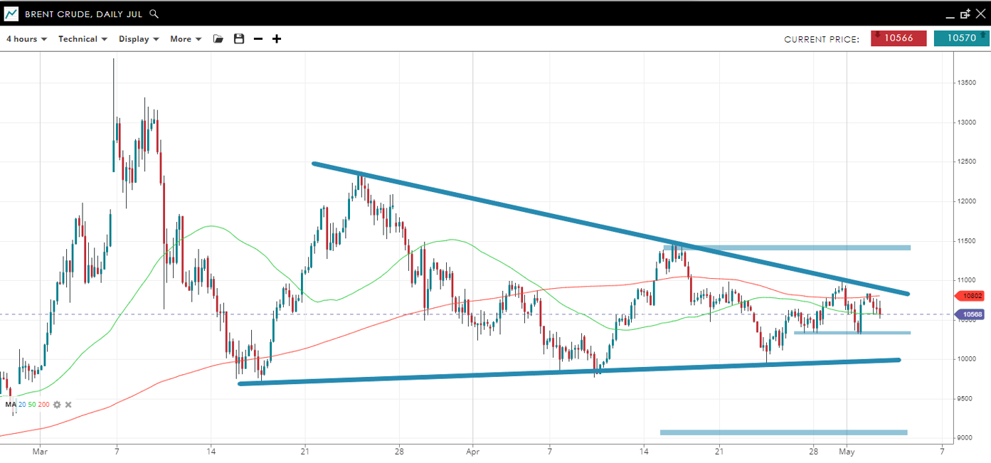Open MA indicator settings gear

[x=57, y=405]
